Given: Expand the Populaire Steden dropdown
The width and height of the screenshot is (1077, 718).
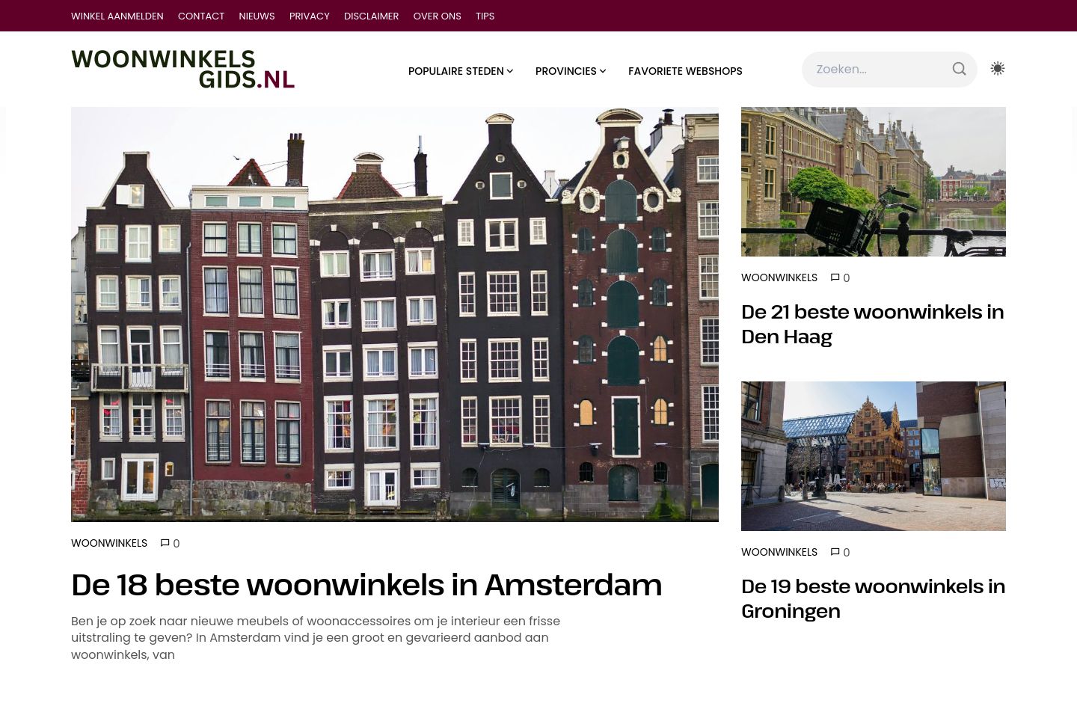Looking at the screenshot, I should (460, 71).
